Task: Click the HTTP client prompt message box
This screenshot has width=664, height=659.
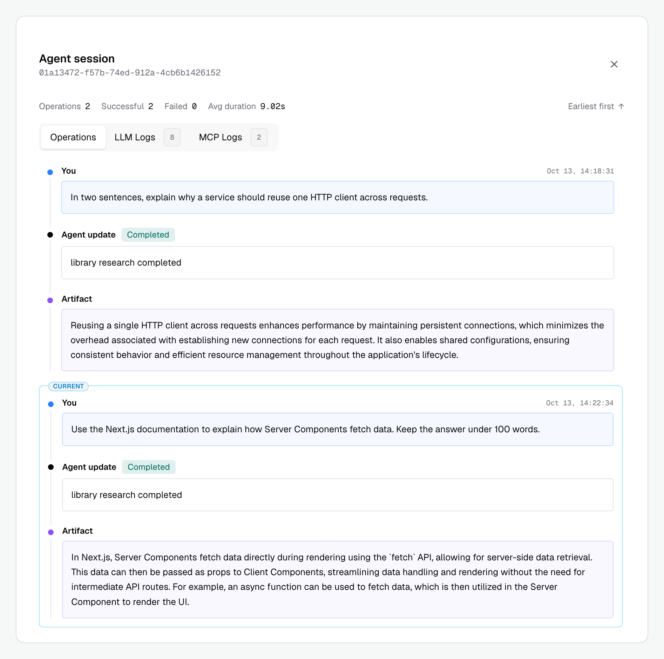Action: (x=338, y=197)
